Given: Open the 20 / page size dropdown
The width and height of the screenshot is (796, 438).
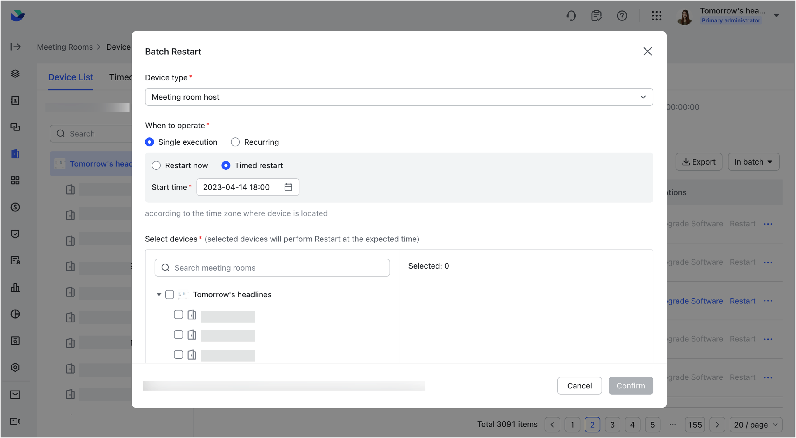Looking at the screenshot, I should pyautogui.click(x=756, y=424).
